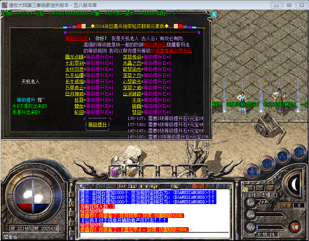Image resolution: width=309 pixels, height=241 pixels.
Task: Select the 深蓝之戒 link
Action: click(x=132, y=88)
